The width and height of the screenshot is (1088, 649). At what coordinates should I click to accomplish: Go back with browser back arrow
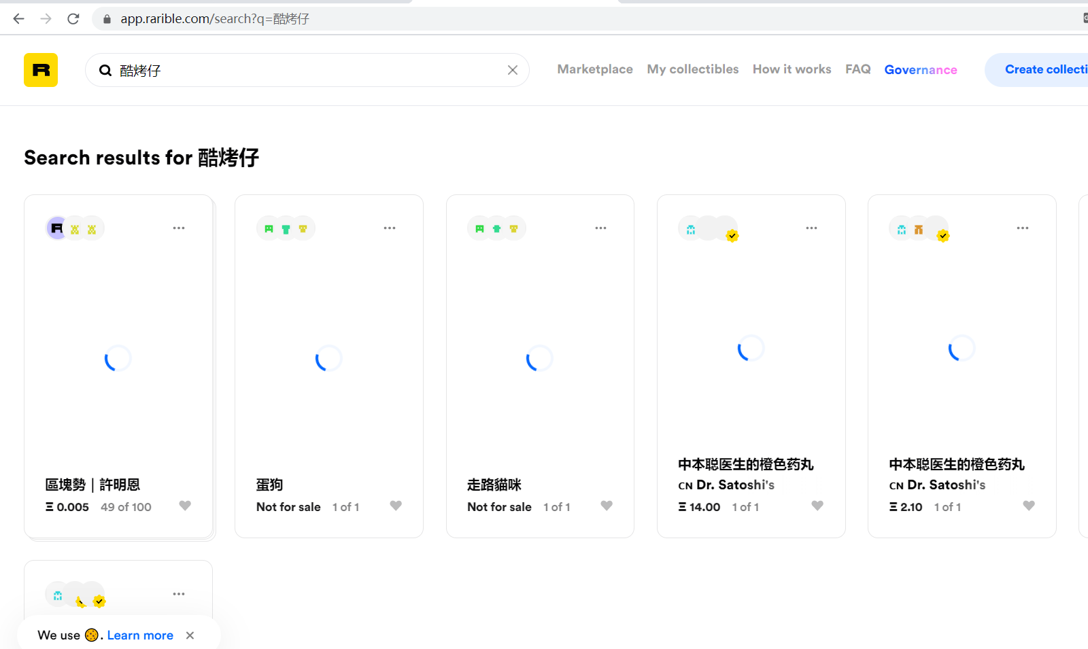tap(19, 19)
